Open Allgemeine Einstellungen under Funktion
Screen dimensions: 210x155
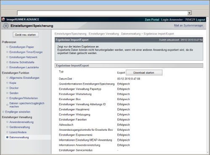[24, 78]
